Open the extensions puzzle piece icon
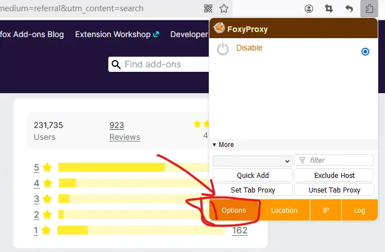Image resolution: width=385 pixels, height=252 pixels. point(369,8)
